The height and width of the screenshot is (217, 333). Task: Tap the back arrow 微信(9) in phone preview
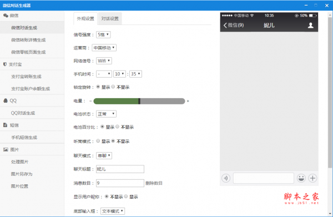234,25
